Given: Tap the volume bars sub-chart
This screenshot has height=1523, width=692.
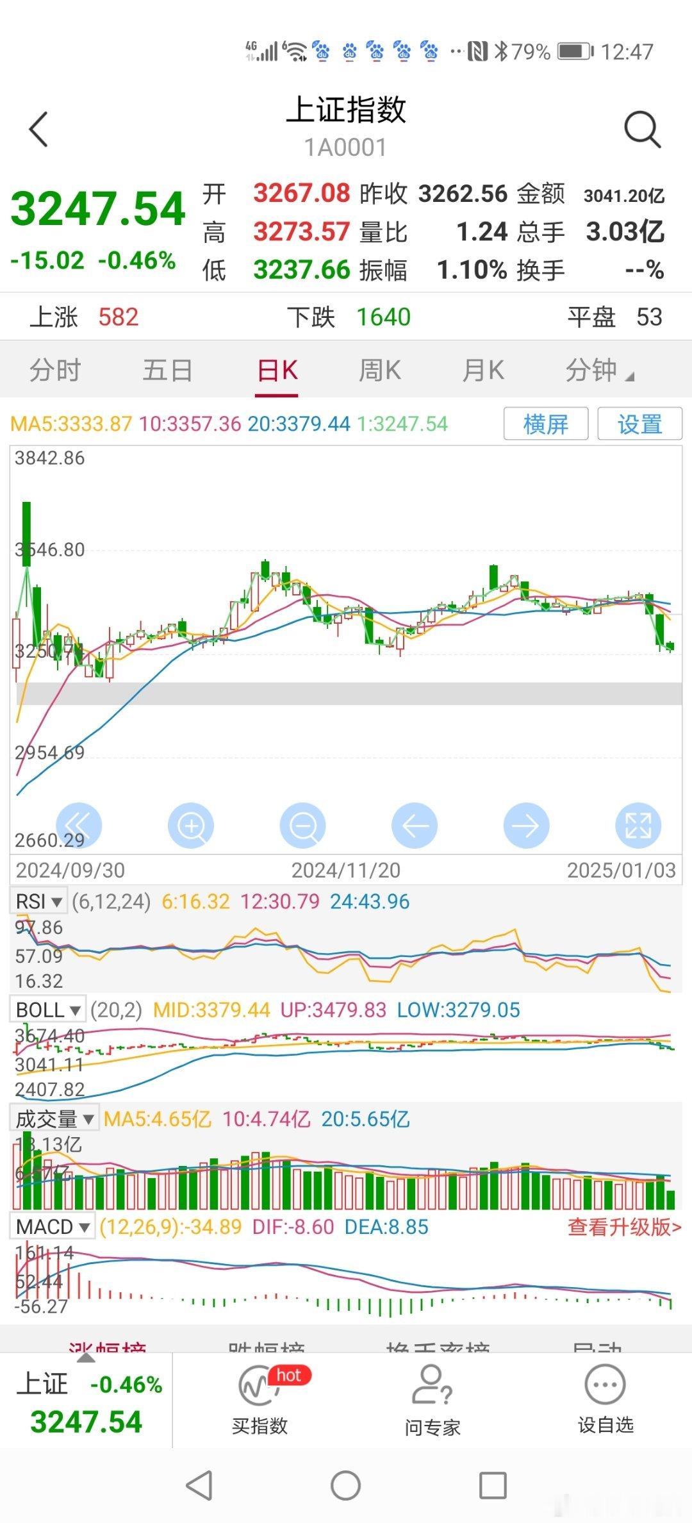Looking at the screenshot, I should click(x=346, y=1170).
